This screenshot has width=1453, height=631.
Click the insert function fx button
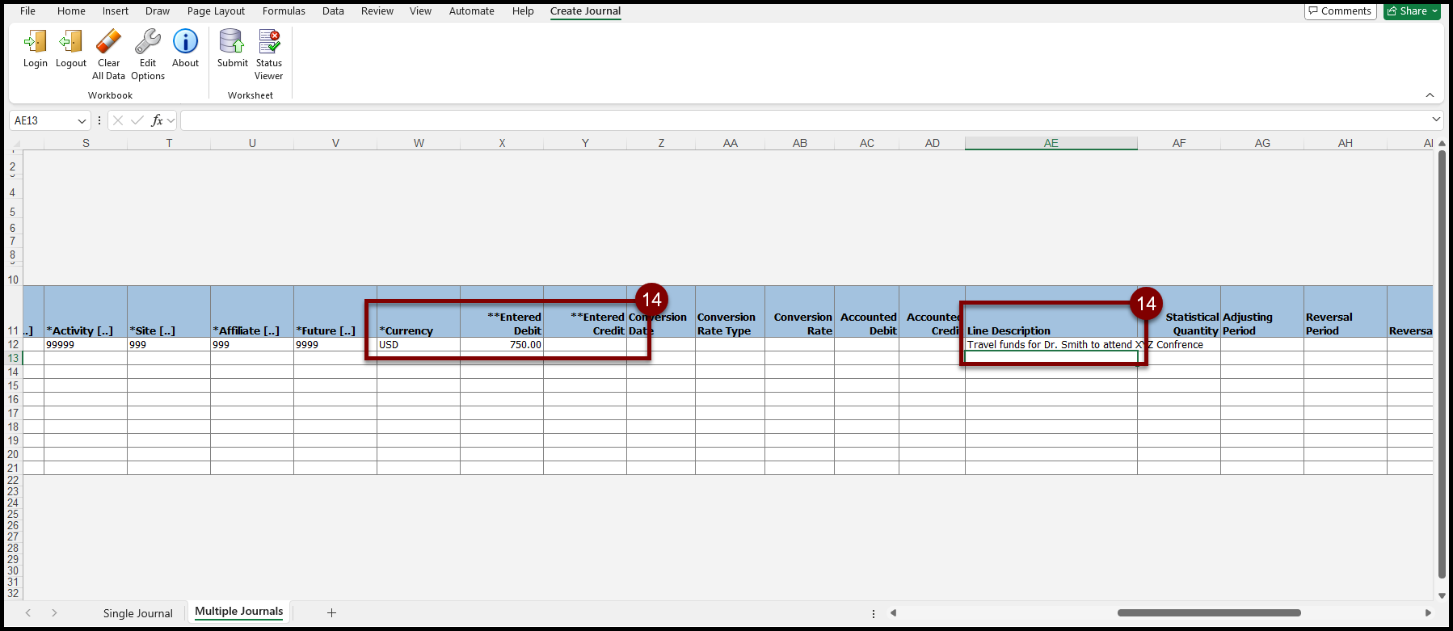pyautogui.click(x=158, y=120)
